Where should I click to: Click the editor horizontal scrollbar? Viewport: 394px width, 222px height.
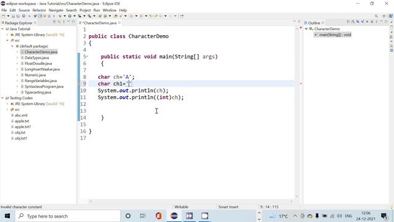tap(191, 202)
